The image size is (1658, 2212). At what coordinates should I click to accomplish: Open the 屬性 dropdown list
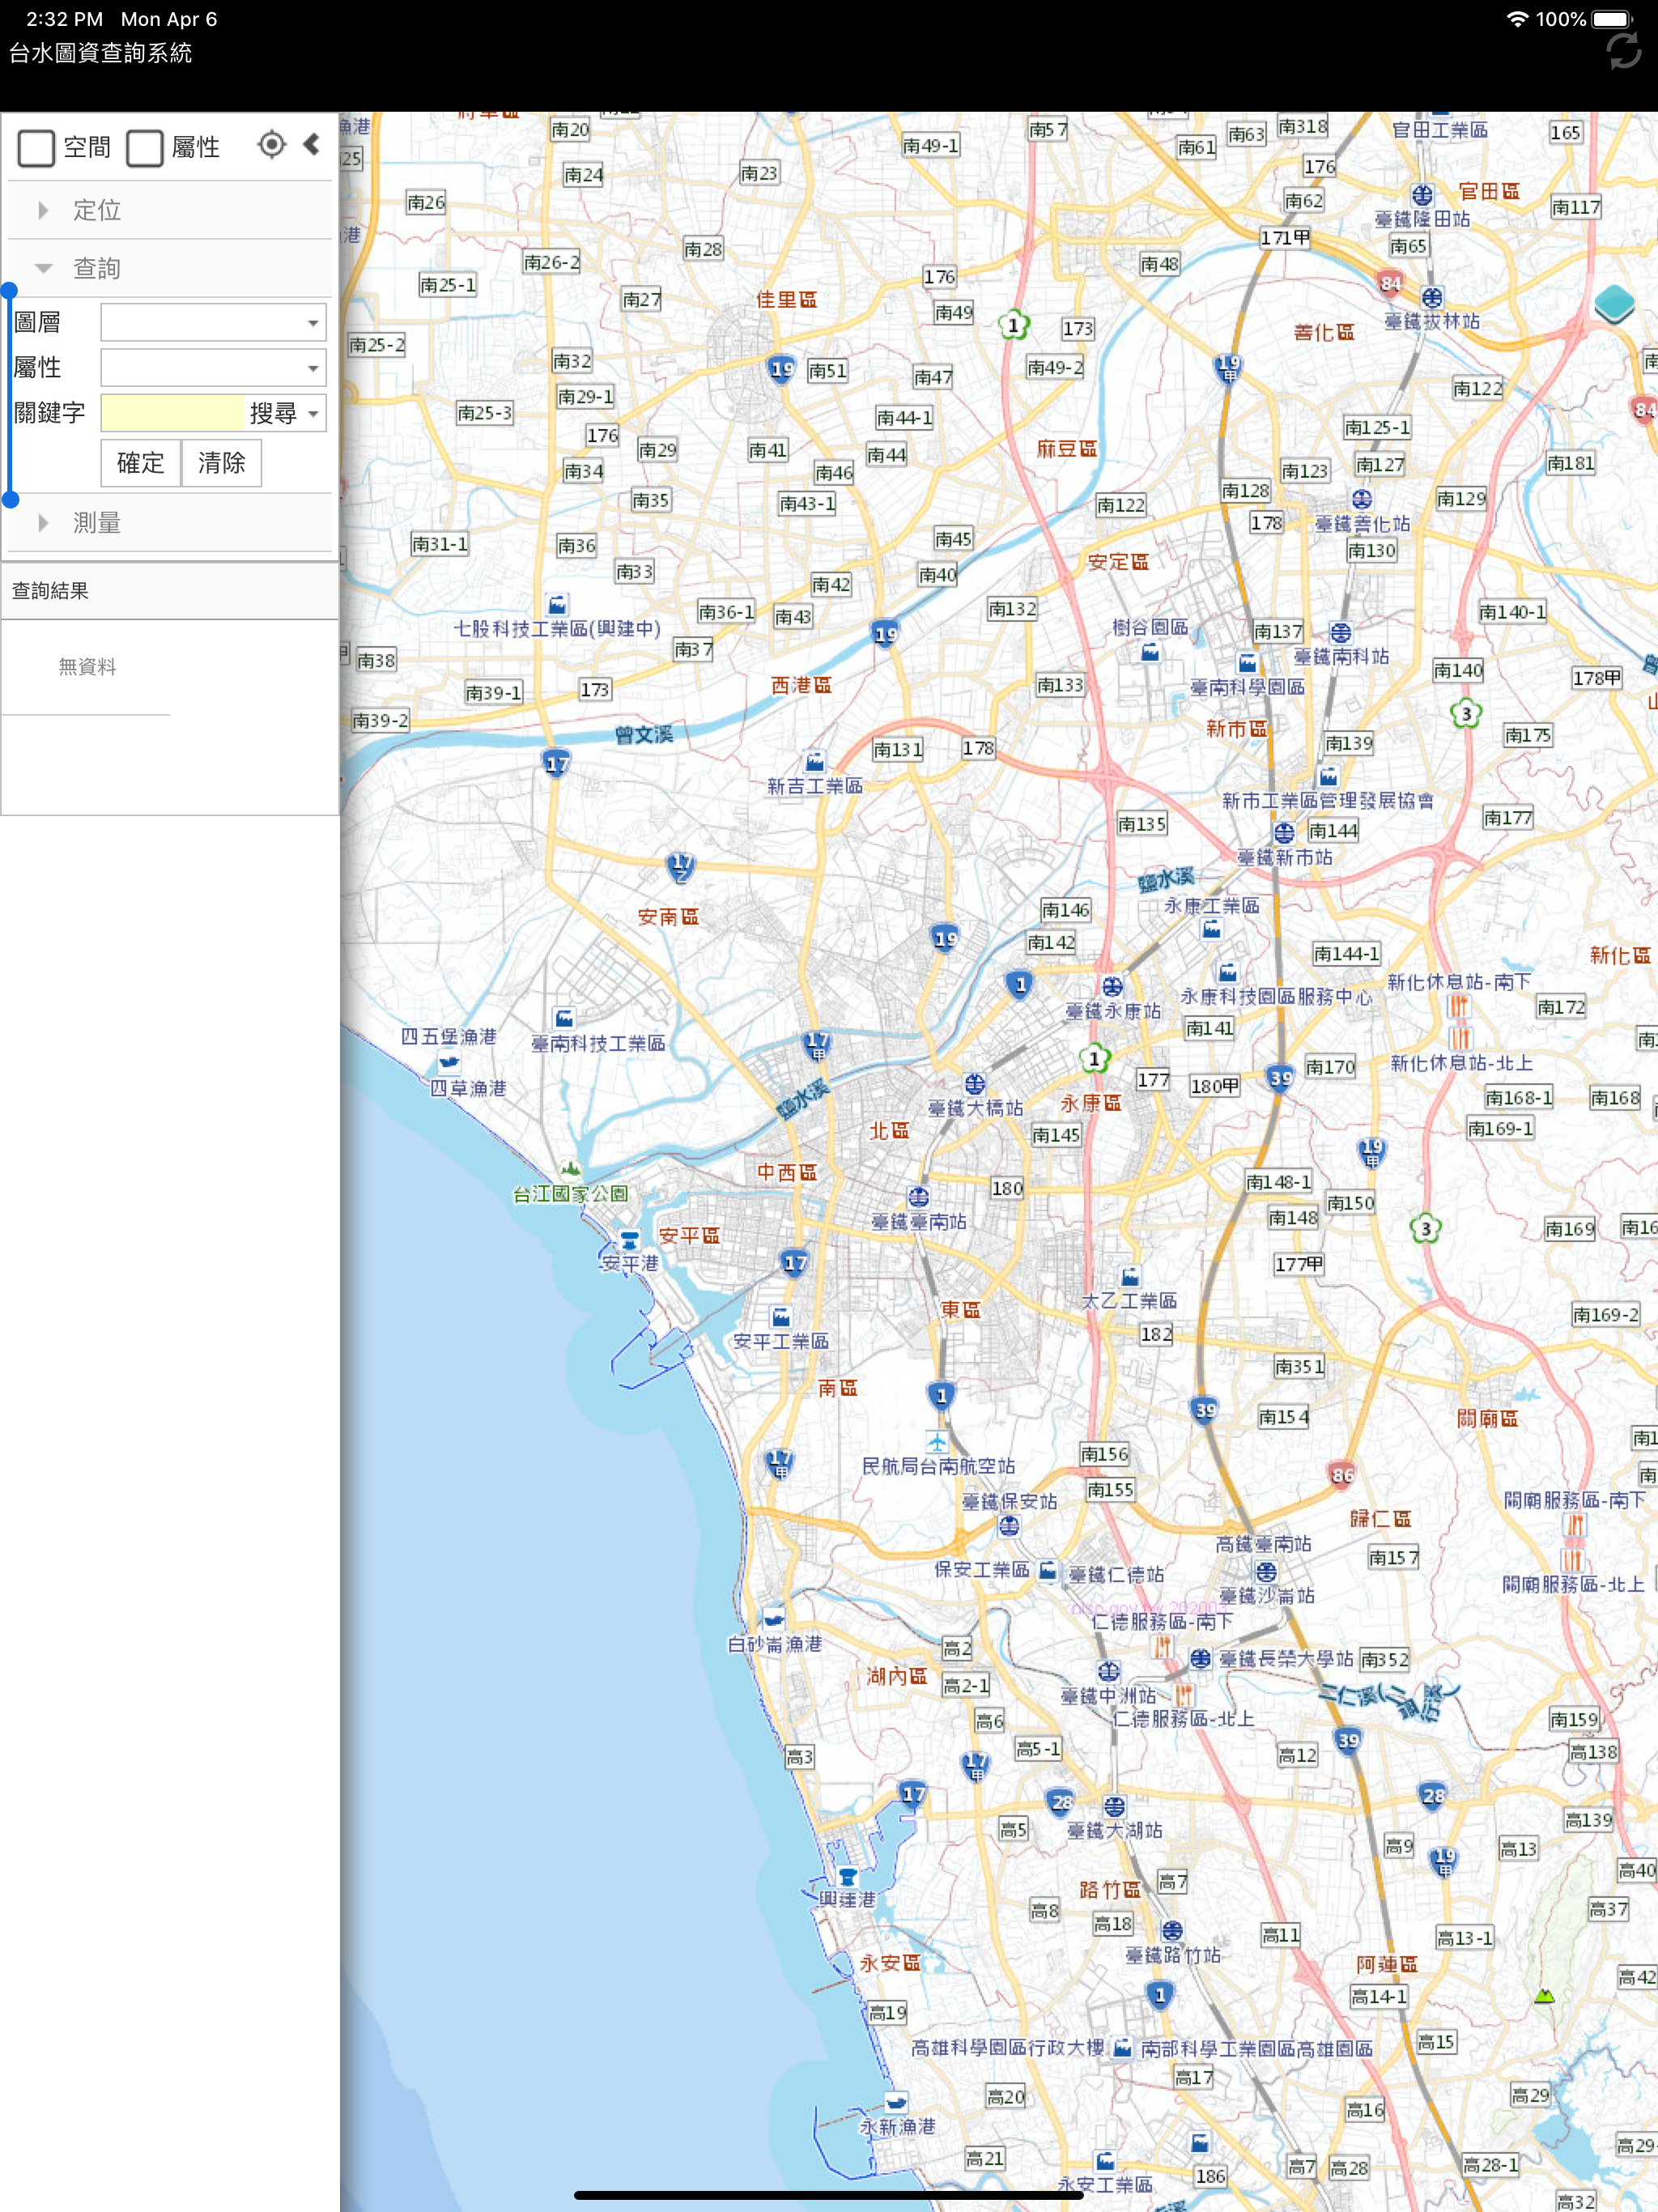(x=214, y=367)
